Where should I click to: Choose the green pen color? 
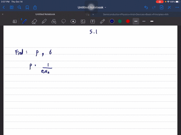[120, 21]
